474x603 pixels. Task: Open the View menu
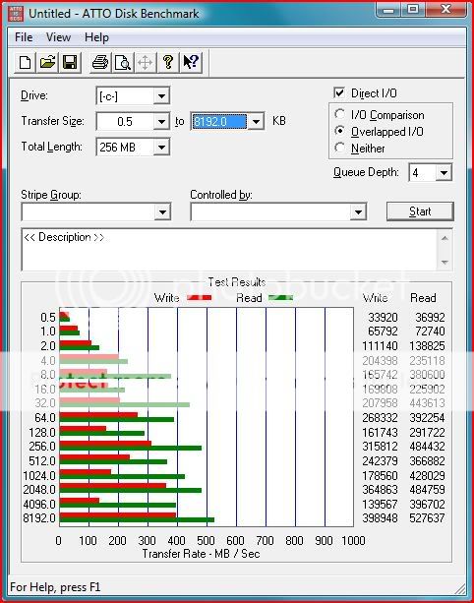coord(58,37)
